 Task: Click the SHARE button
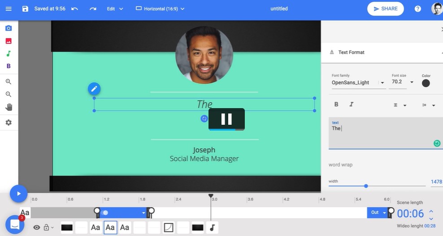[385, 9]
